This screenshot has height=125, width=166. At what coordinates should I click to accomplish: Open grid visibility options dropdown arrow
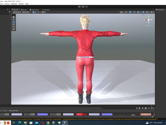point(36,12)
